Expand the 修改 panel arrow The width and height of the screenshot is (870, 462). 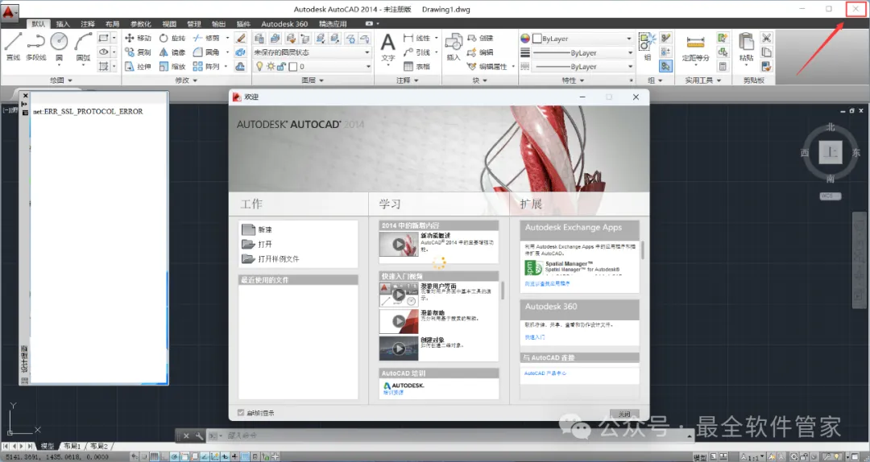pos(195,80)
